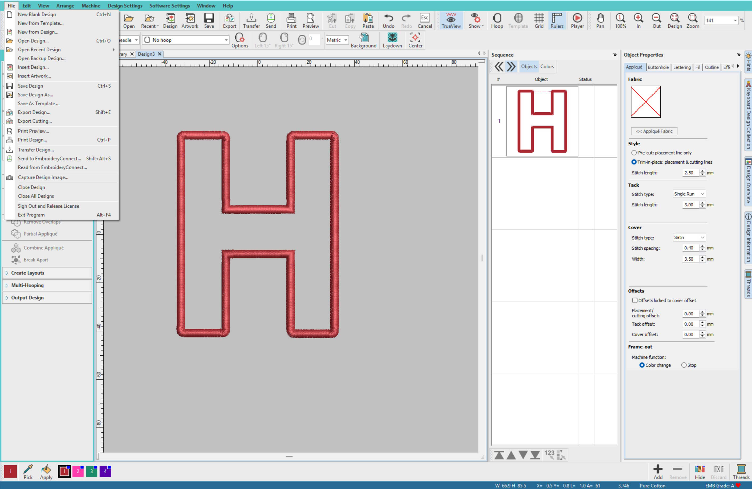Open the Threads docker icon
Screen dimensions: 752x489
click(x=741, y=472)
